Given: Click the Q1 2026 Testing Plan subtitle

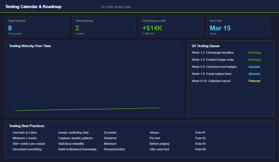Looking at the screenshot, I should (x=116, y=7).
